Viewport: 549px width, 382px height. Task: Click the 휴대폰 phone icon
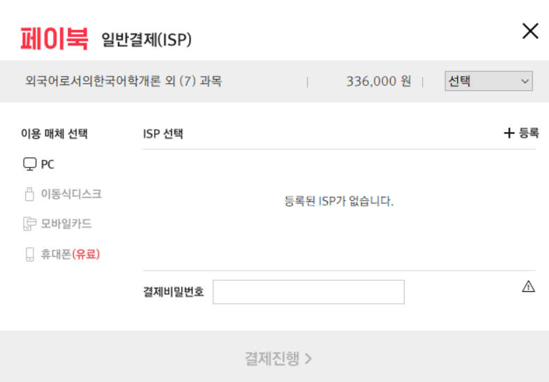[30, 254]
